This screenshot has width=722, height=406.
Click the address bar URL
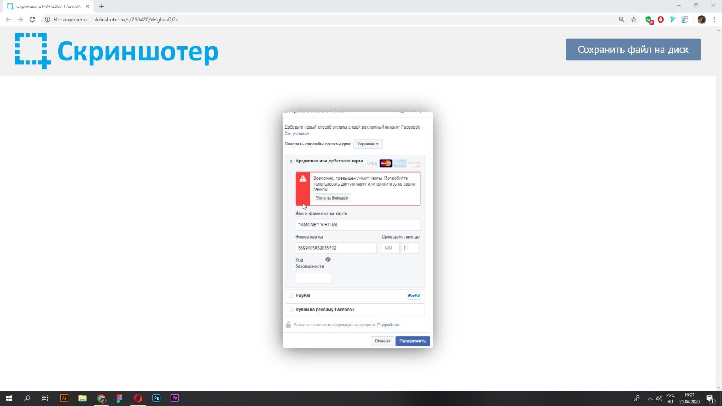(x=135, y=19)
